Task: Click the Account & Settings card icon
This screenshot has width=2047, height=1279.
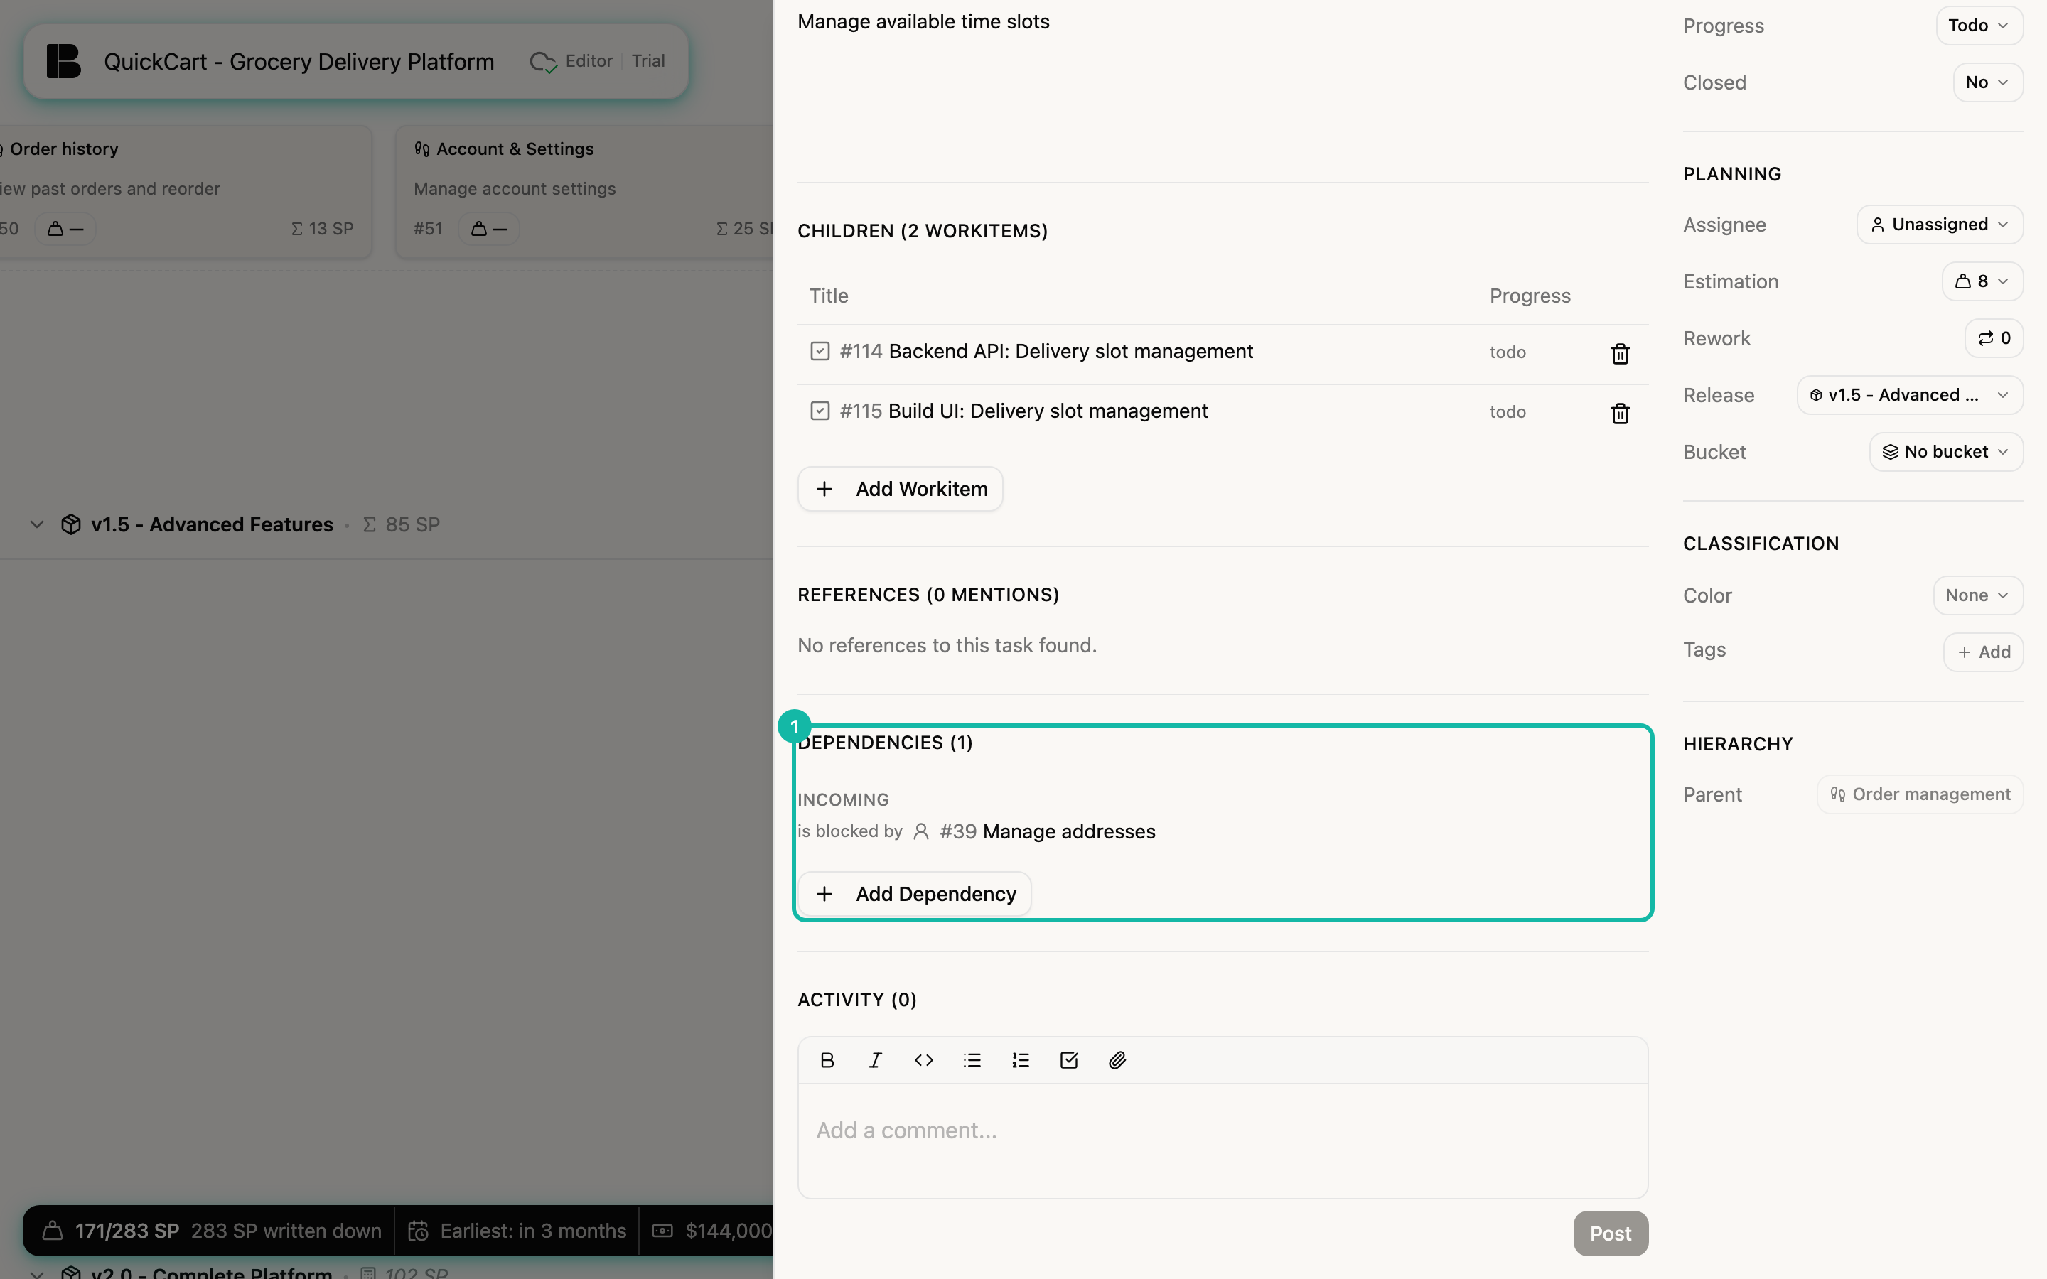Action: pyautogui.click(x=422, y=149)
